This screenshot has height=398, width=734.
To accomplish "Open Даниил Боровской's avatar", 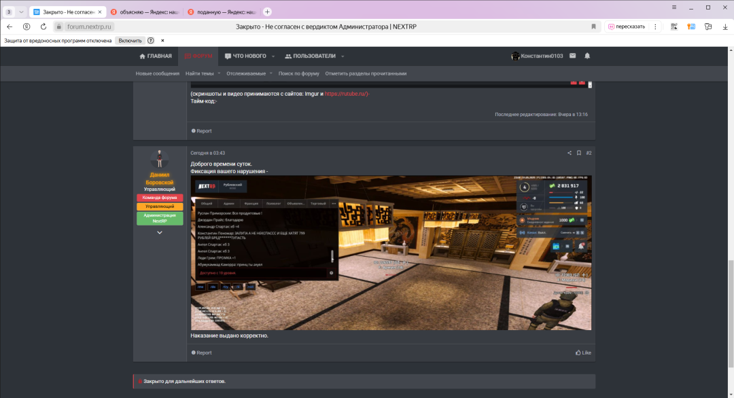I will click(160, 159).
